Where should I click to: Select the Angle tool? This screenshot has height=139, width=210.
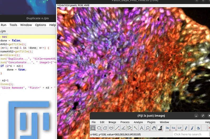pyautogui.click(x=123, y=128)
